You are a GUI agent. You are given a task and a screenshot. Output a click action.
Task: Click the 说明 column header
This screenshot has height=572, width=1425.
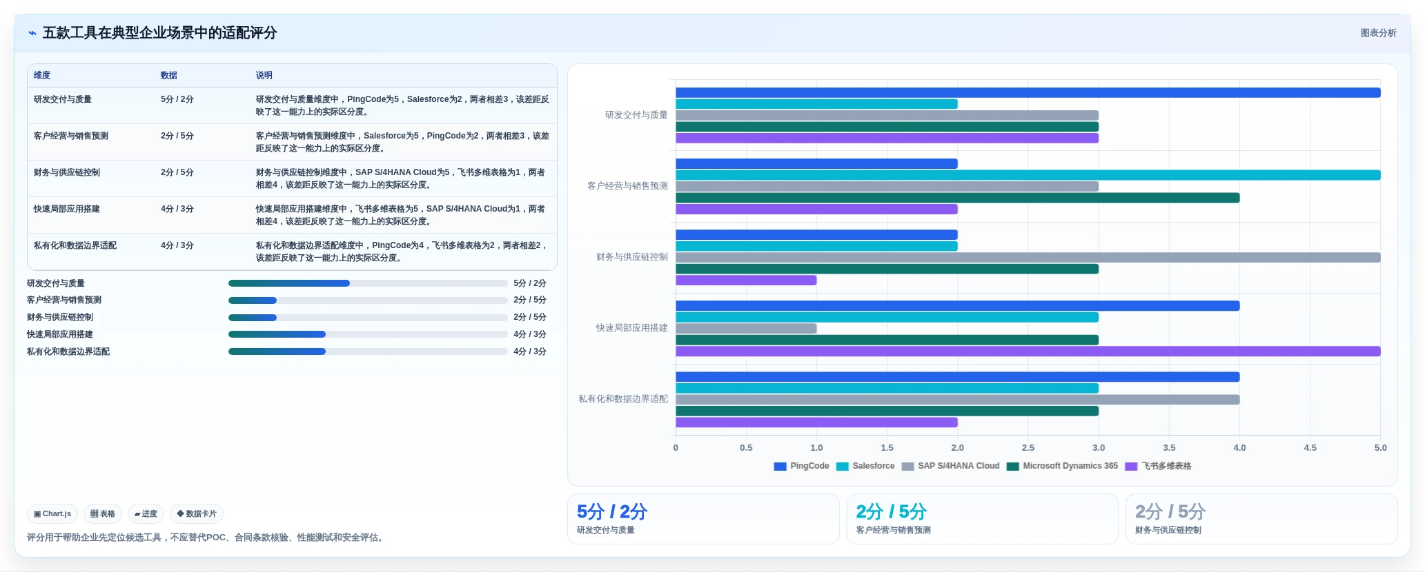click(264, 76)
